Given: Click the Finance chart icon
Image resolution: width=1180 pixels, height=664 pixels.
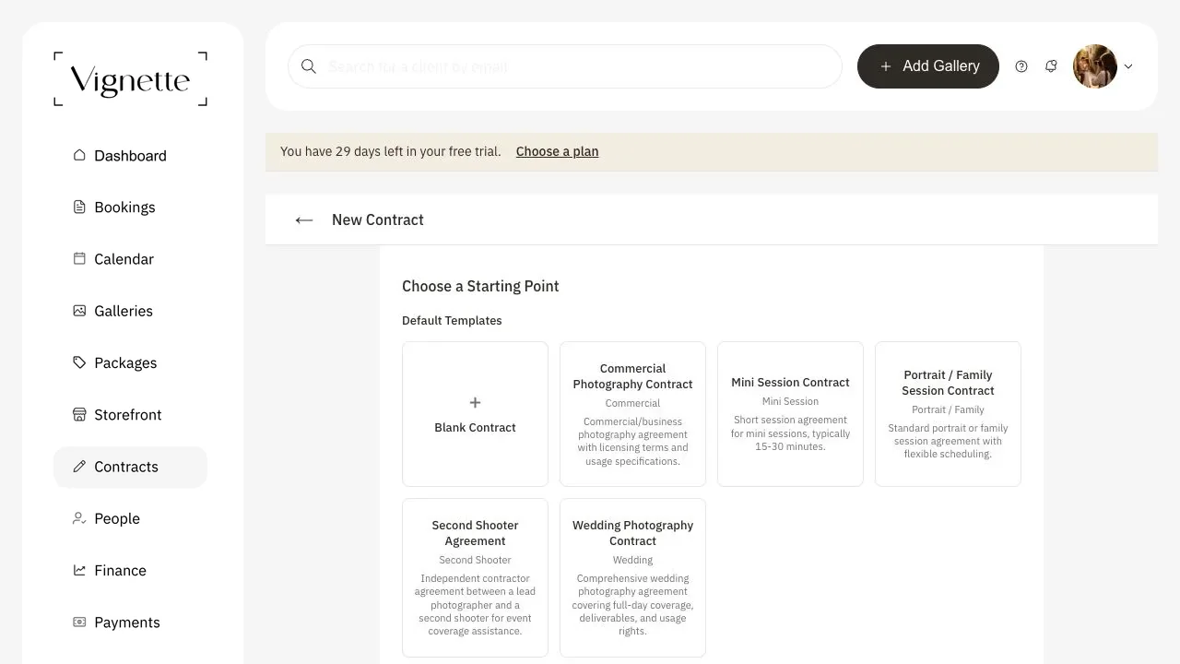Looking at the screenshot, I should [79, 570].
